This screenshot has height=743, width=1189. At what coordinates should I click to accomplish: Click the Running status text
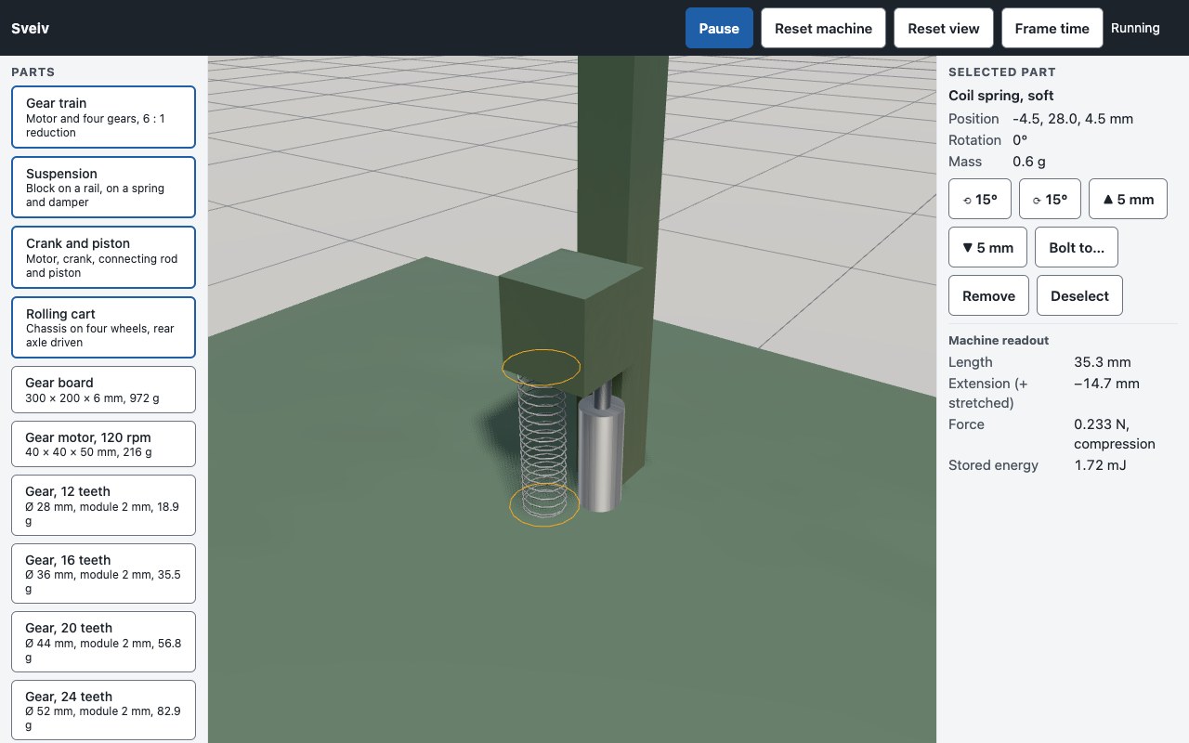(1135, 28)
